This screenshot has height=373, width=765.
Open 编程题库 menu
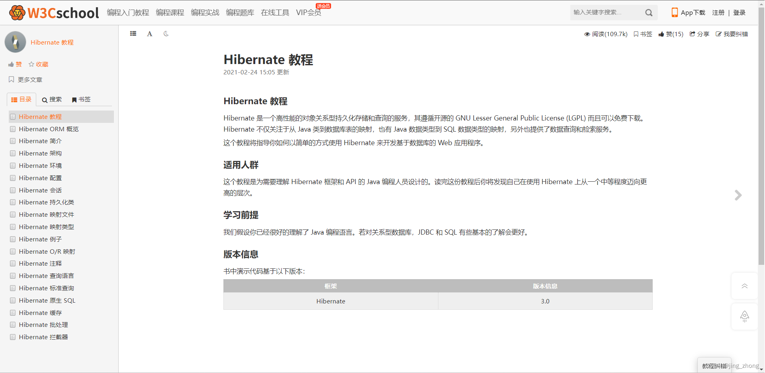(240, 13)
